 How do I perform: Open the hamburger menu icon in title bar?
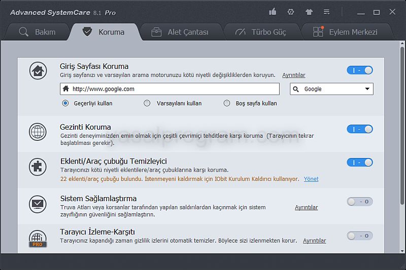point(327,12)
